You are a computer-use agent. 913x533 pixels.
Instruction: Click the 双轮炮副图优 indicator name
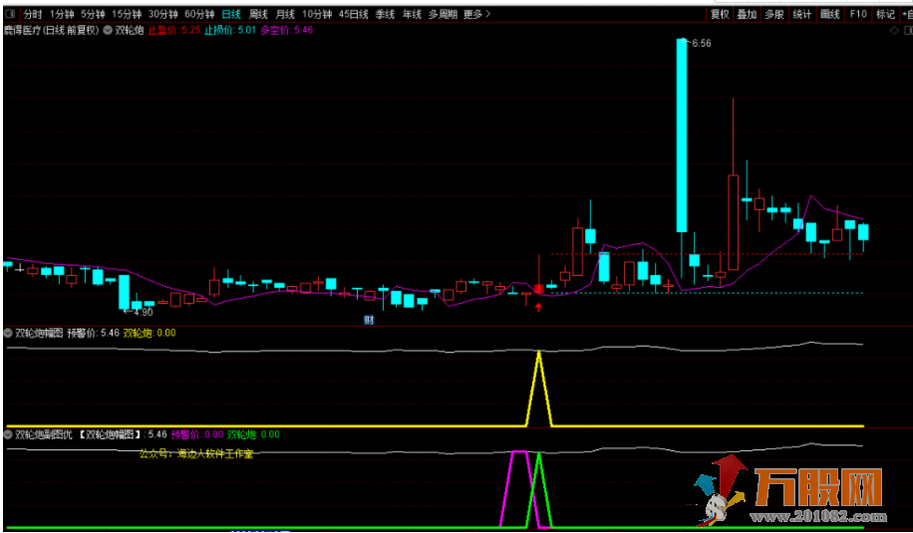(x=44, y=434)
